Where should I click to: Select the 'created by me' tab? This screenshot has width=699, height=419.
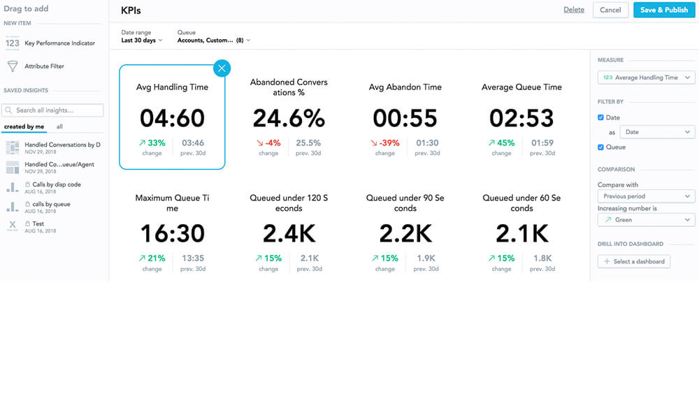[24, 127]
